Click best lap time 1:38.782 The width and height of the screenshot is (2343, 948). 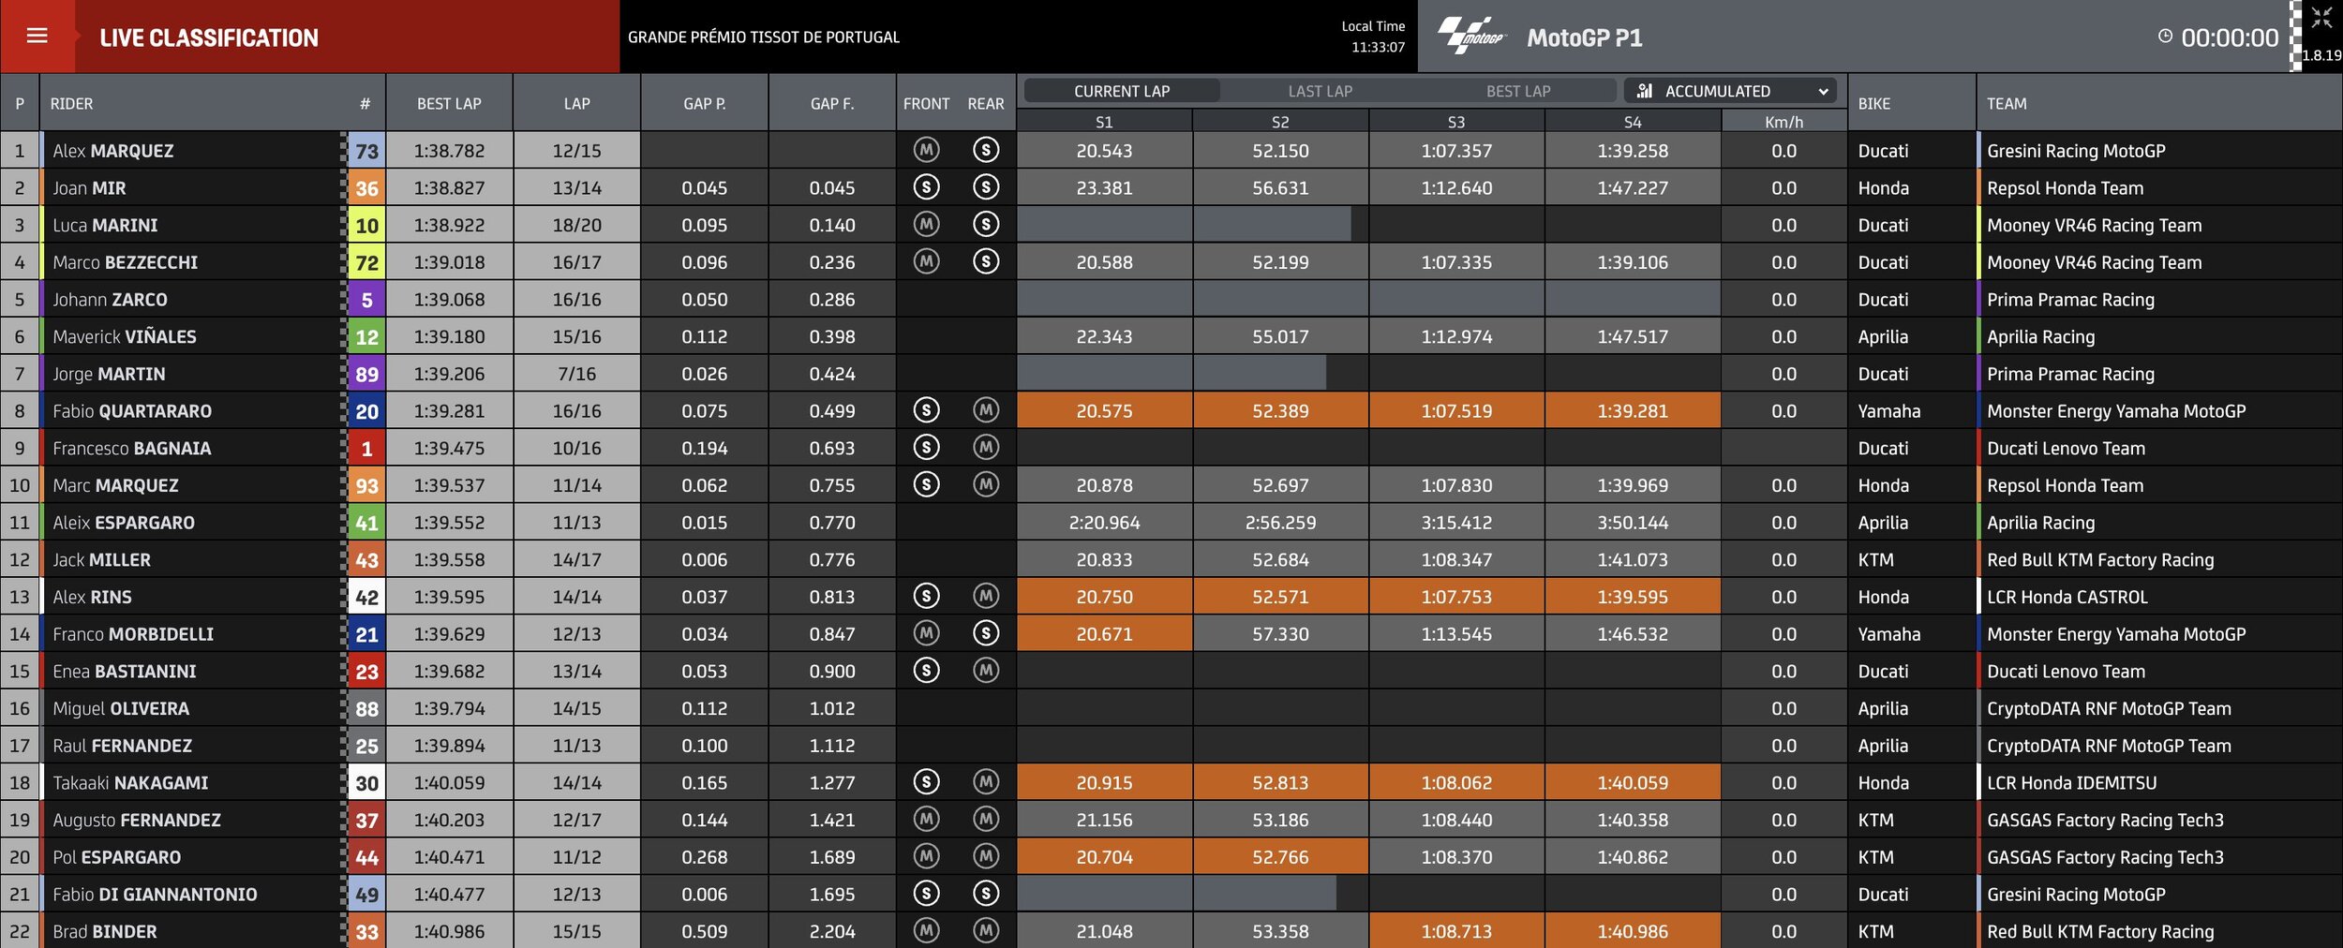449,151
